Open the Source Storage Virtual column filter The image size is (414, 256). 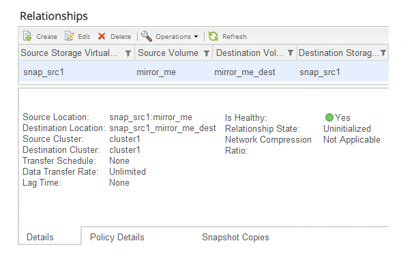[128, 53]
